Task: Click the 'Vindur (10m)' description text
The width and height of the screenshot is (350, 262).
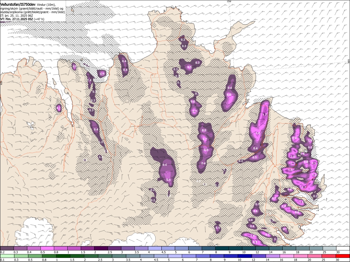Action: click(46, 5)
